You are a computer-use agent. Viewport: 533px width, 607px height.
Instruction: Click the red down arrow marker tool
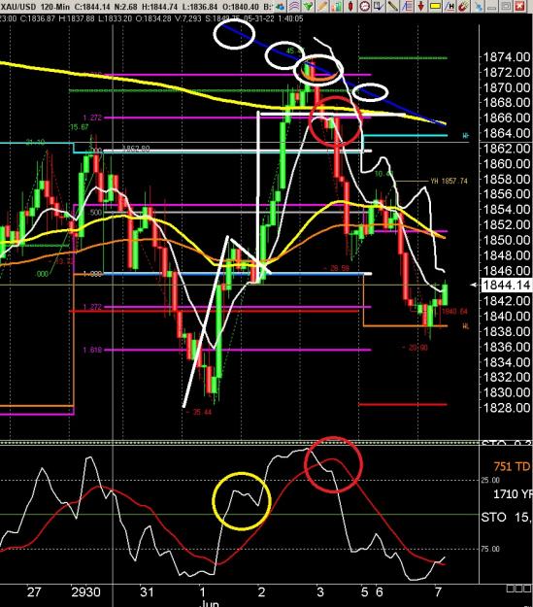420,6
